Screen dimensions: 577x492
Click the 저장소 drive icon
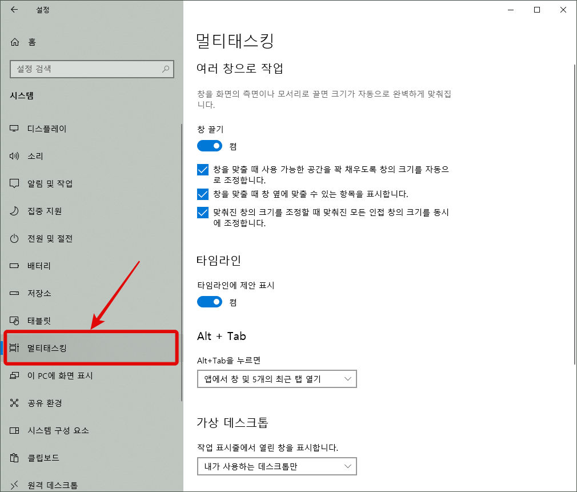(14, 293)
